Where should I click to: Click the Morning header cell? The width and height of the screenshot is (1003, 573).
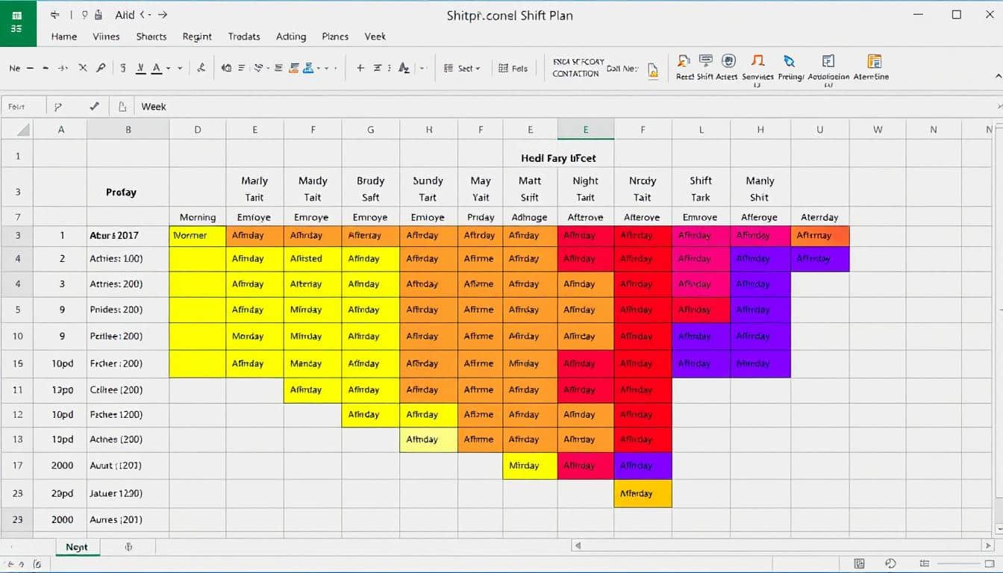click(x=198, y=217)
